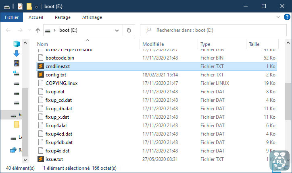Expand the address bar breadcrumb chevron
The width and height of the screenshot is (292, 173).
[54, 30]
